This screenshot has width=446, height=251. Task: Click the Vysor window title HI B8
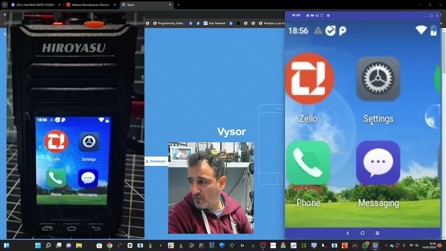(296, 15)
